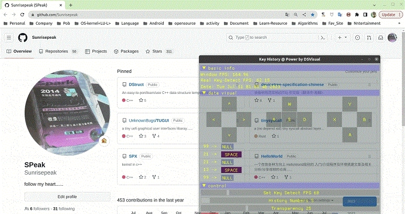Click the W key tile in Key History

click(289, 104)
